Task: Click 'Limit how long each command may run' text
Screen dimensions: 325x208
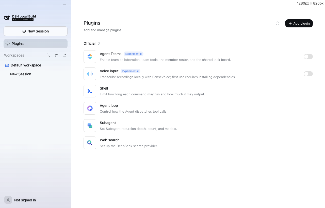Action: click(x=152, y=94)
